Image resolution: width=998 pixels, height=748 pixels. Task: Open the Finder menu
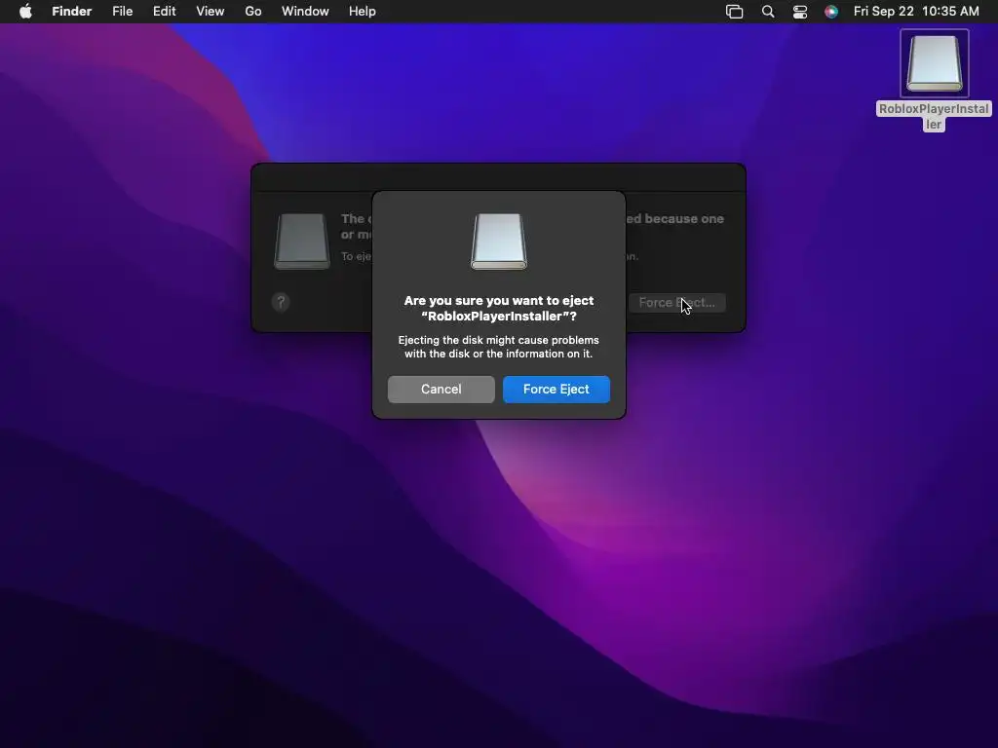(71, 12)
